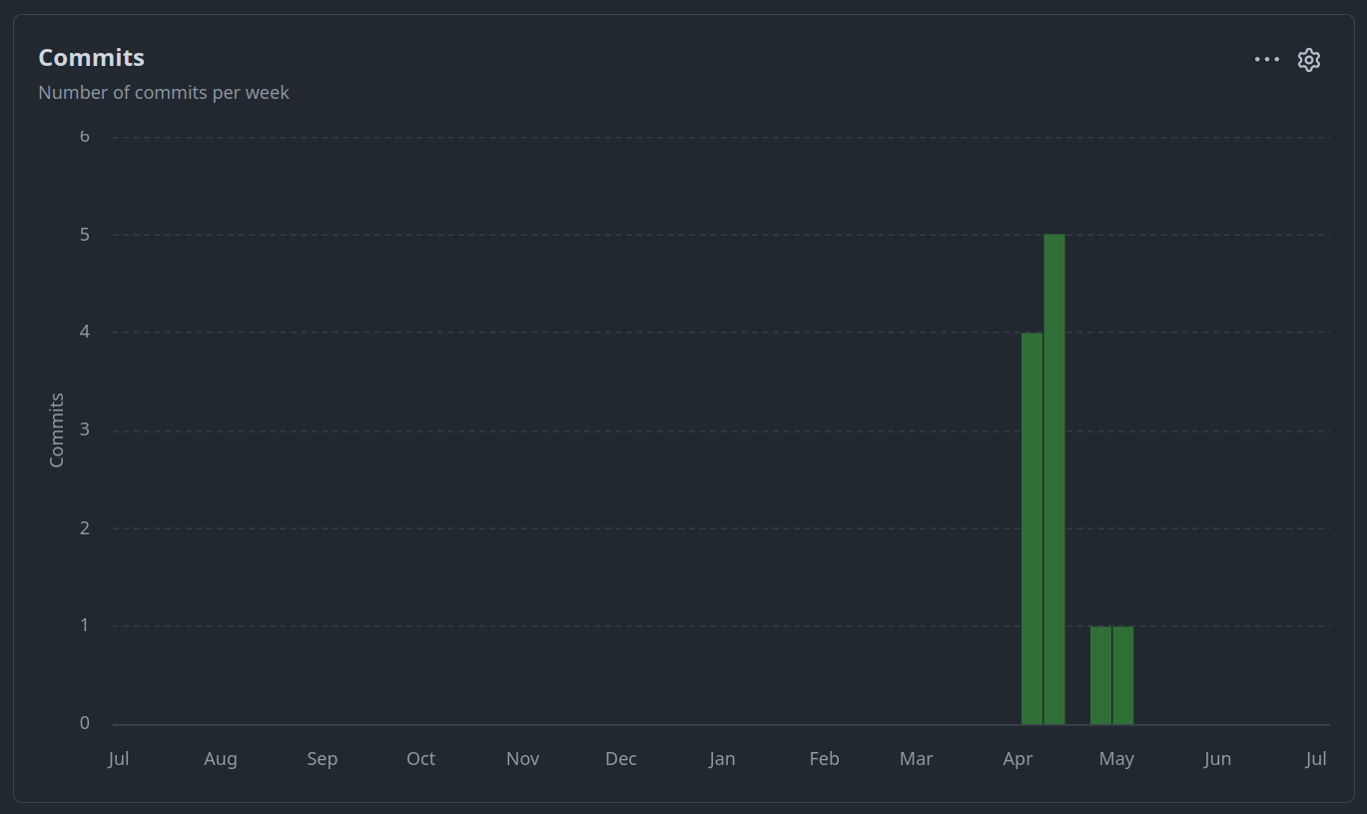1367x814 pixels.
Task: Click the y-axis value 3
Action: (85, 429)
